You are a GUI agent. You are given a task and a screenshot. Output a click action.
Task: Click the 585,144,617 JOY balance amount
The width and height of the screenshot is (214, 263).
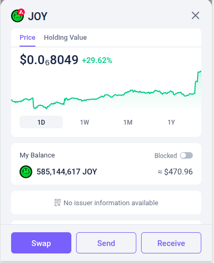coord(67,172)
